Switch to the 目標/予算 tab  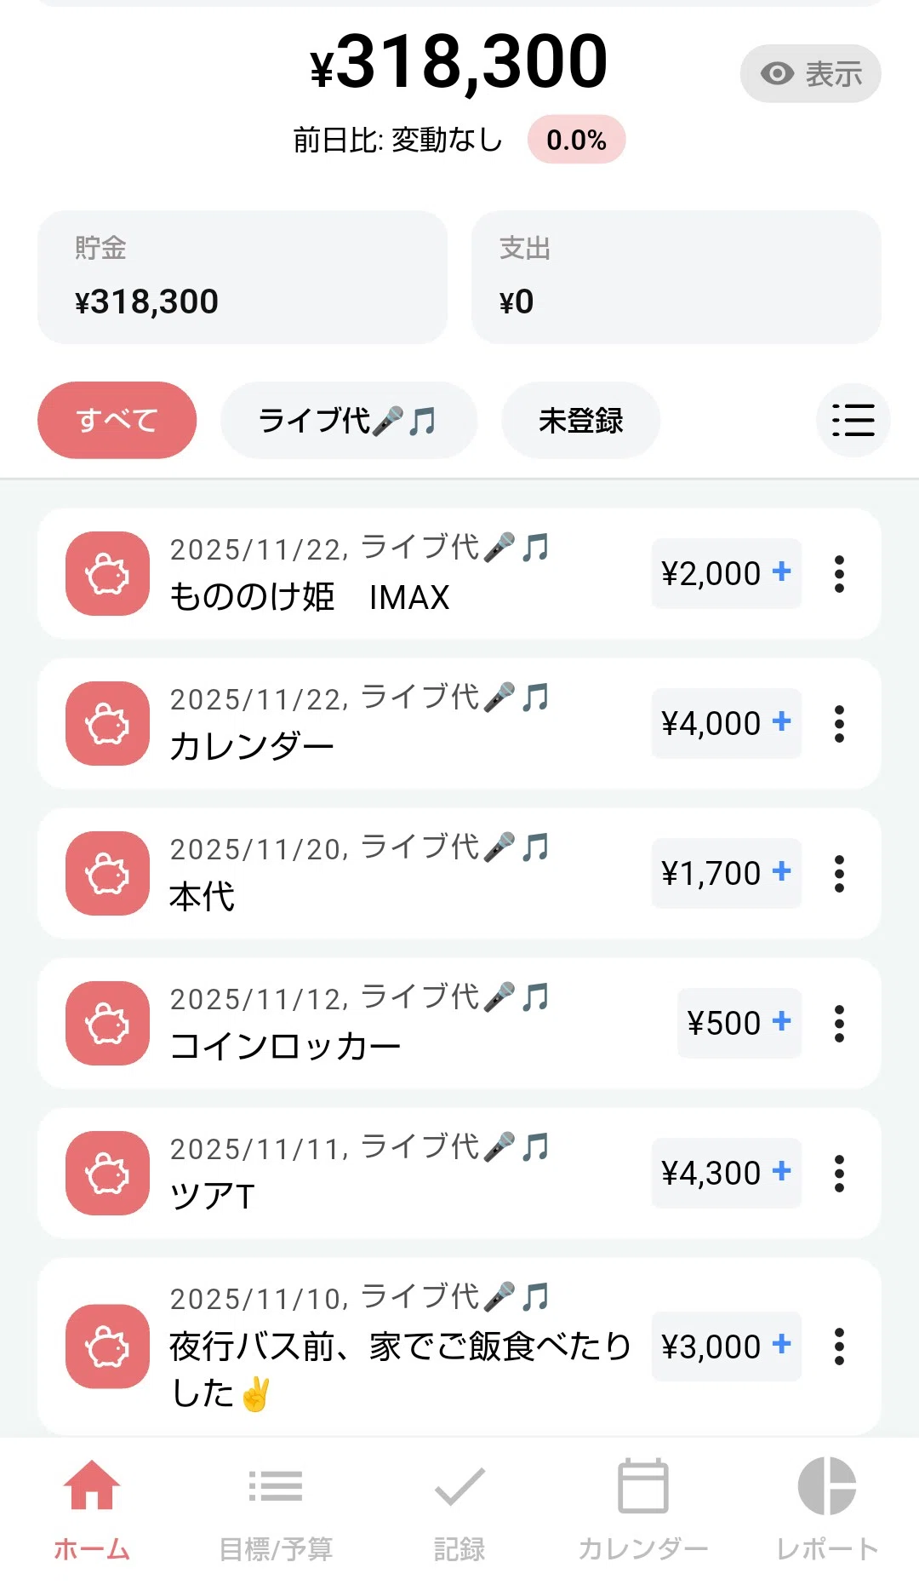coord(276,1509)
